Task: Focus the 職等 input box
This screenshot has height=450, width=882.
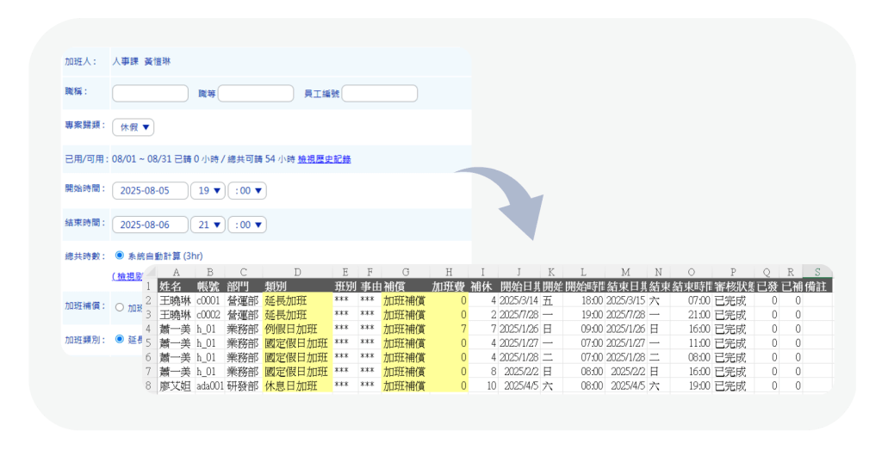Action: [x=256, y=93]
